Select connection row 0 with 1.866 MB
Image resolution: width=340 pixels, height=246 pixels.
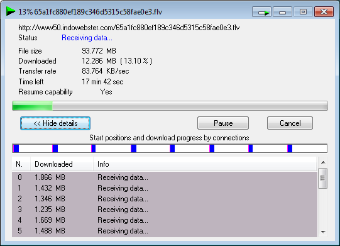[x=165, y=177]
